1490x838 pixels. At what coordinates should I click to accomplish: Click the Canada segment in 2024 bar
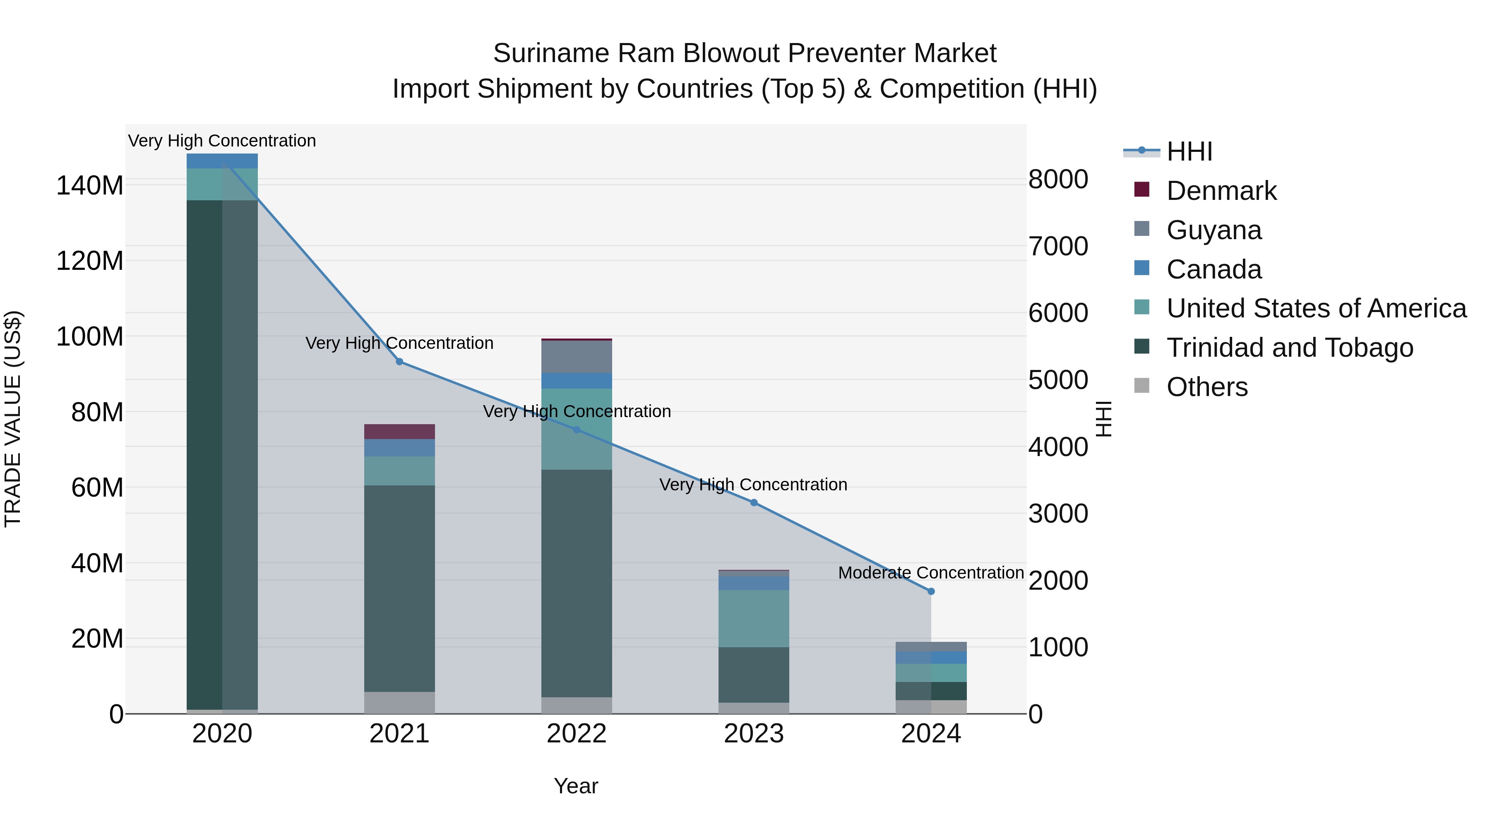931,658
